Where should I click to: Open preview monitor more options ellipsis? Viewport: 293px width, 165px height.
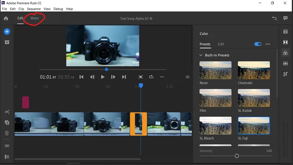[162, 77]
